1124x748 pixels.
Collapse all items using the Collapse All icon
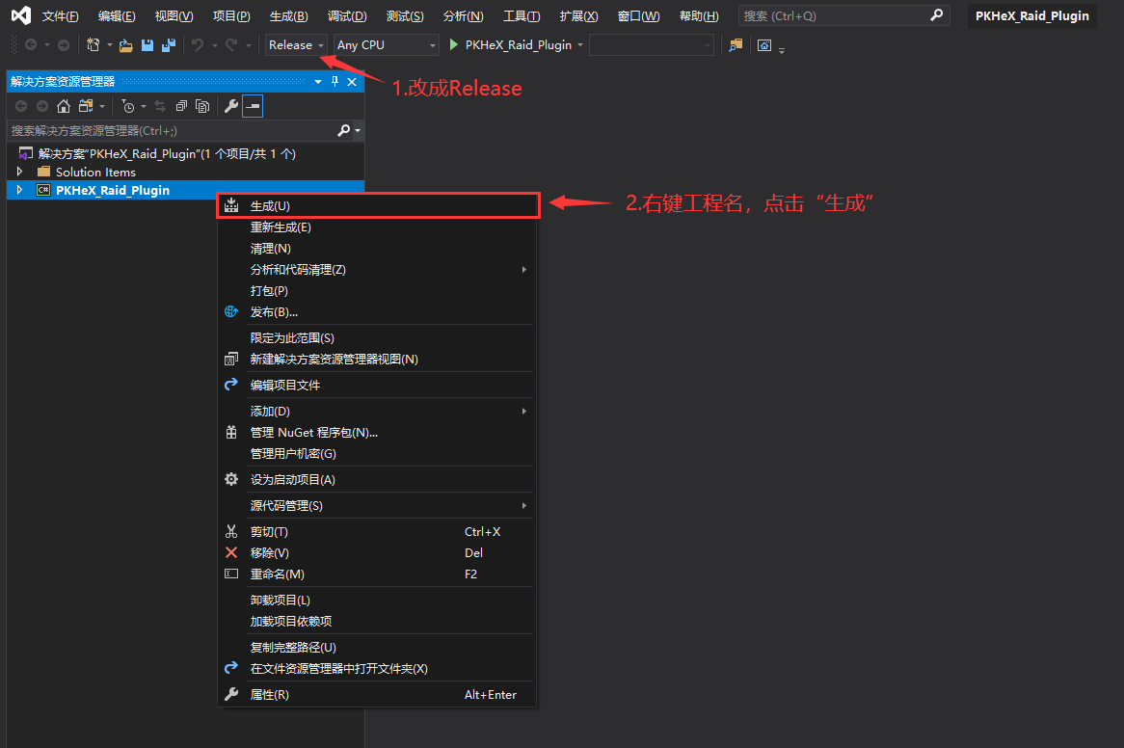click(x=182, y=106)
